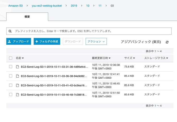
Task: Click the 75.6 KB size cell
Action: [129, 67]
